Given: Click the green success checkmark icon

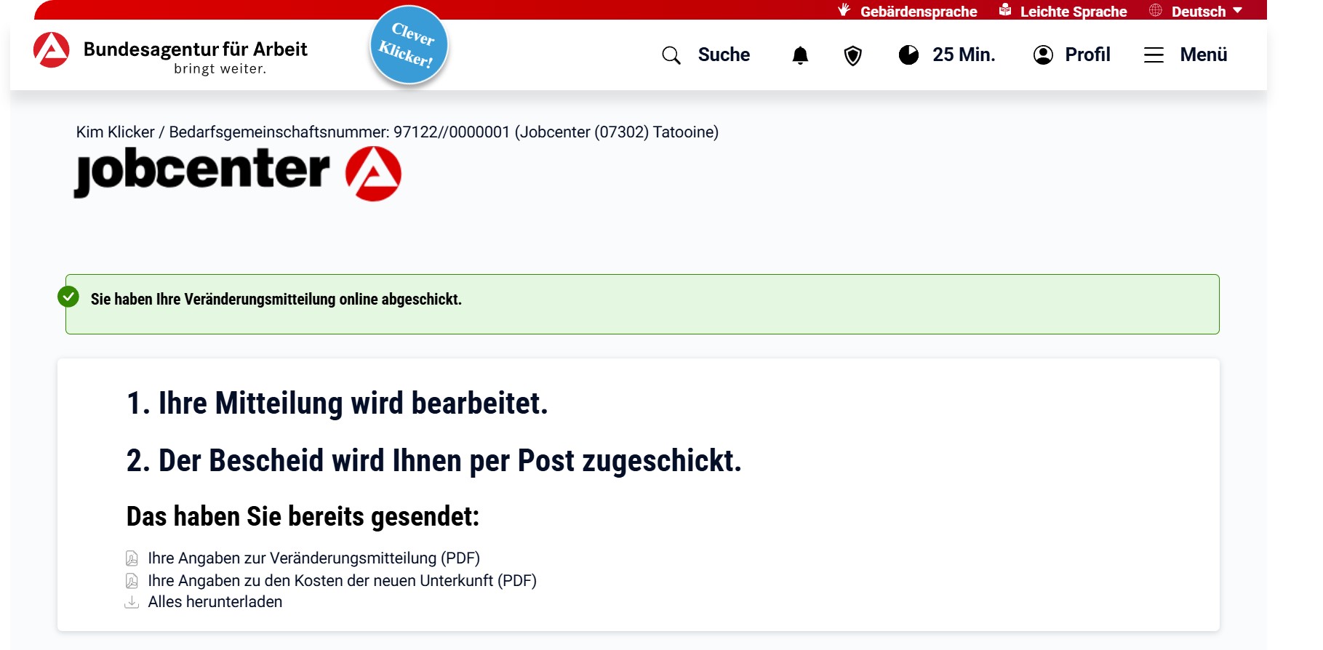Looking at the screenshot, I should click(68, 297).
